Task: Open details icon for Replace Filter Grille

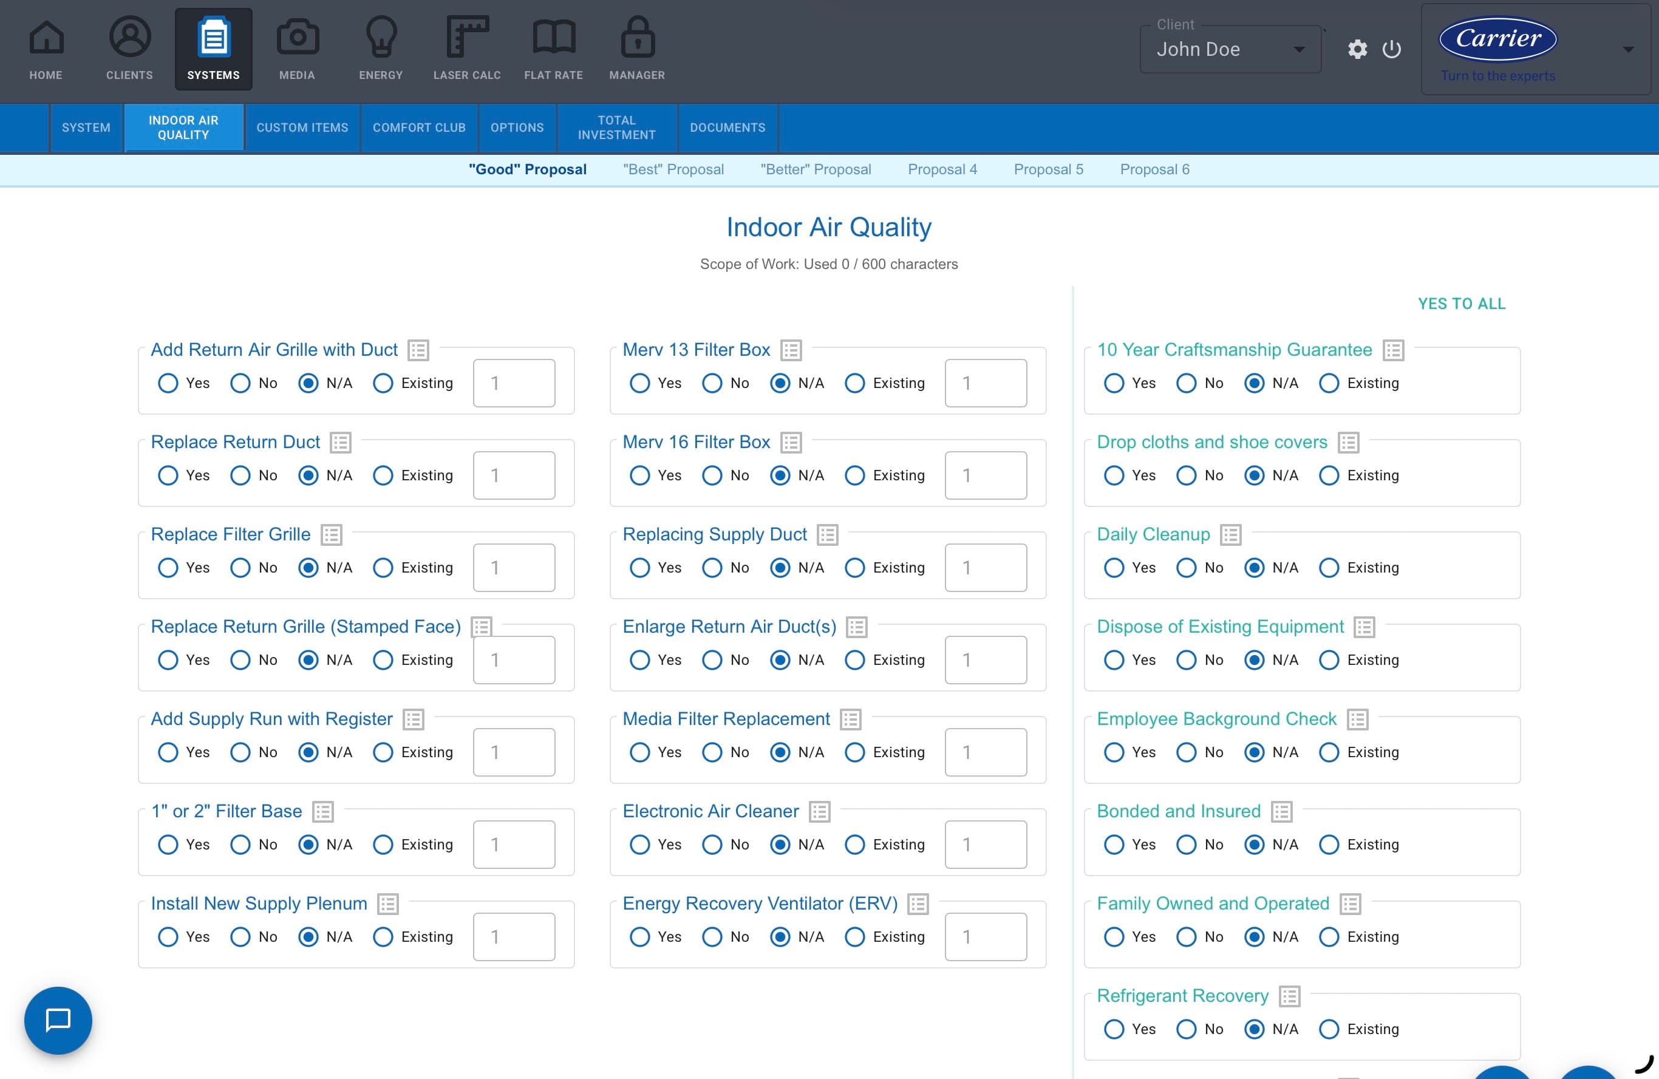Action: 331,534
